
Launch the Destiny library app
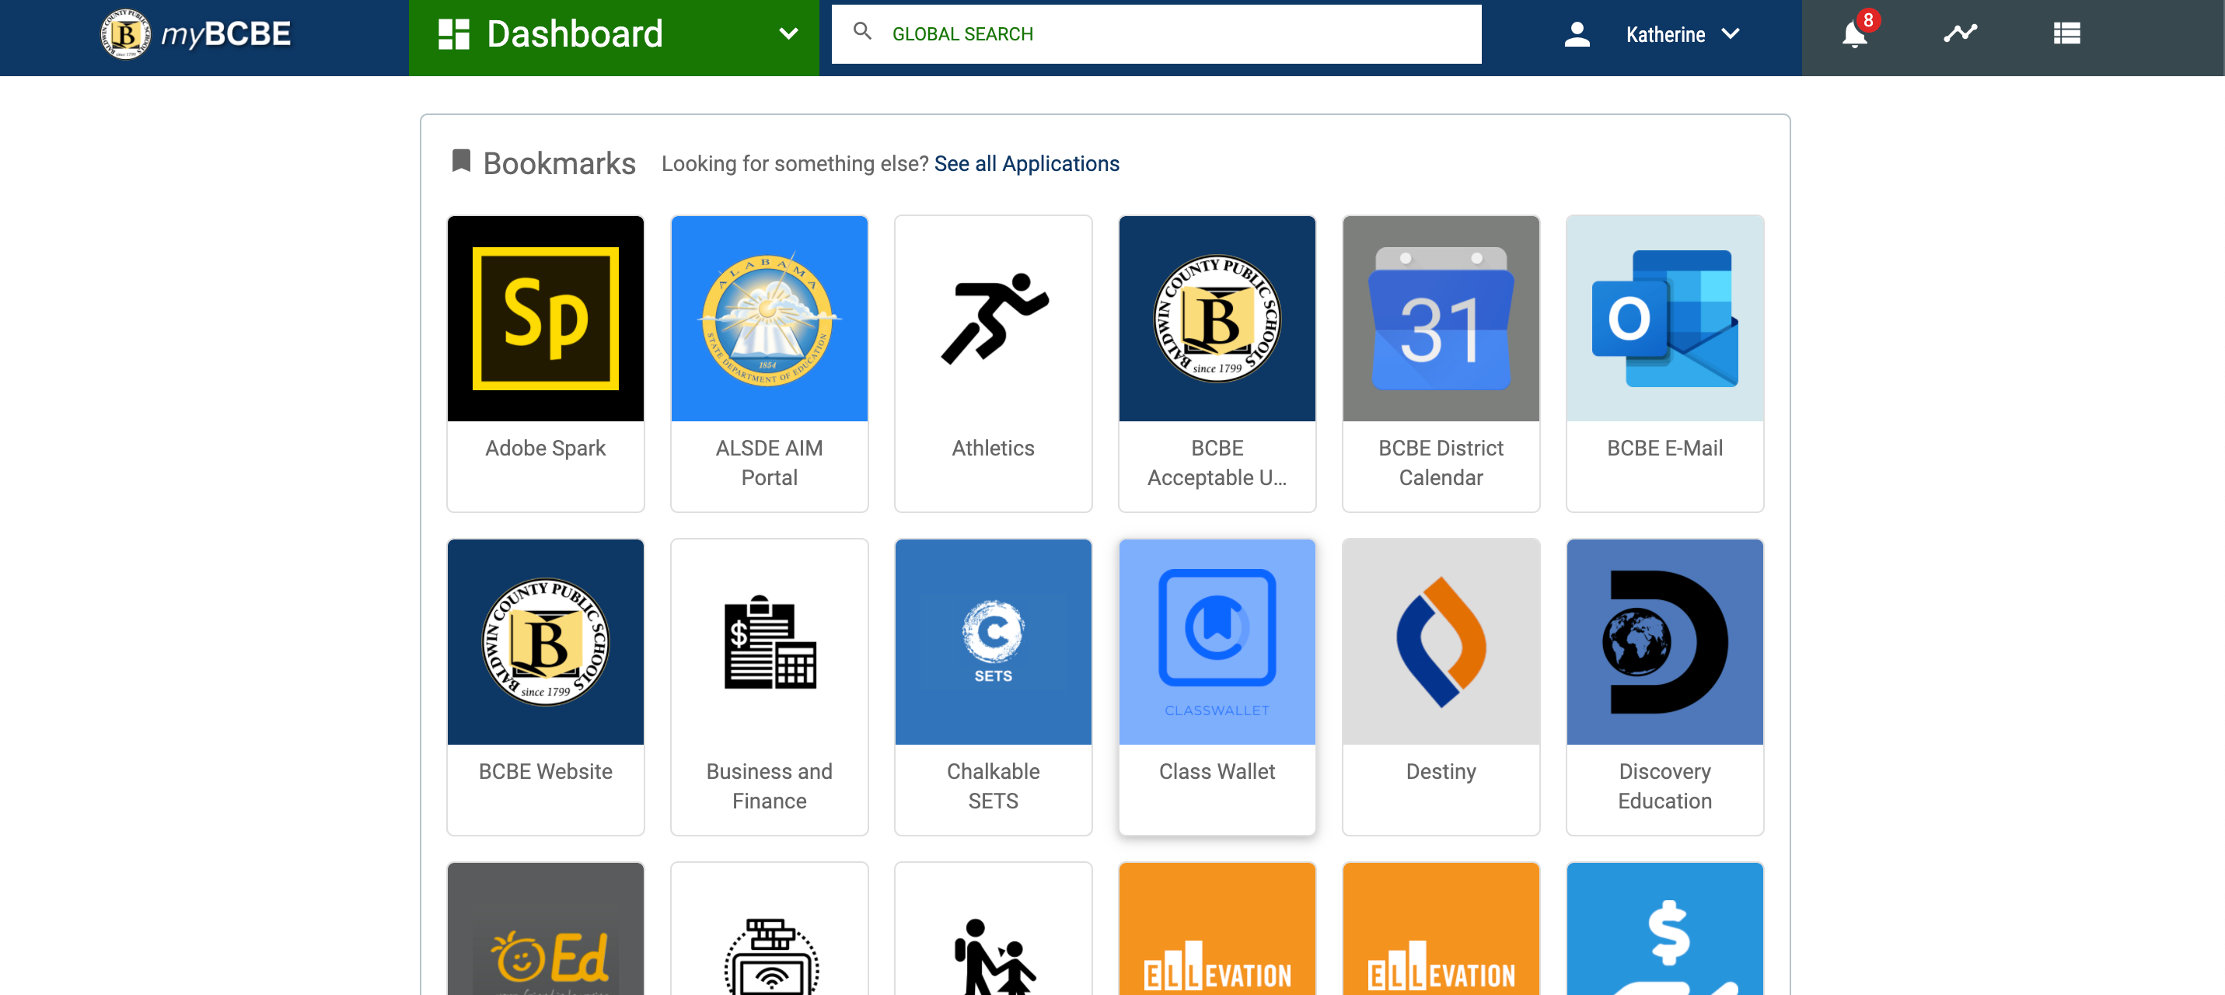pyautogui.click(x=1441, y=686)
